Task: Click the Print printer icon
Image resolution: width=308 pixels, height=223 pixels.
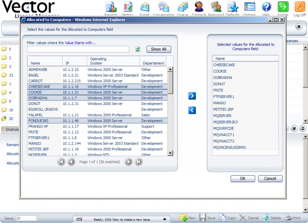Action: point(288,218)
